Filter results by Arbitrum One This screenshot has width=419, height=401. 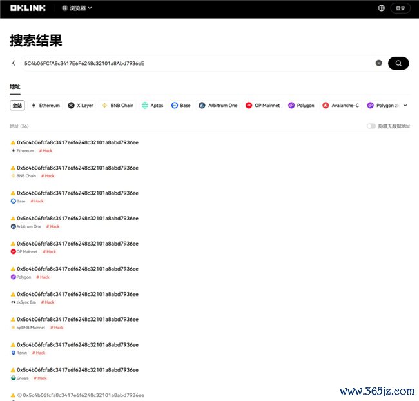point(218,105)
